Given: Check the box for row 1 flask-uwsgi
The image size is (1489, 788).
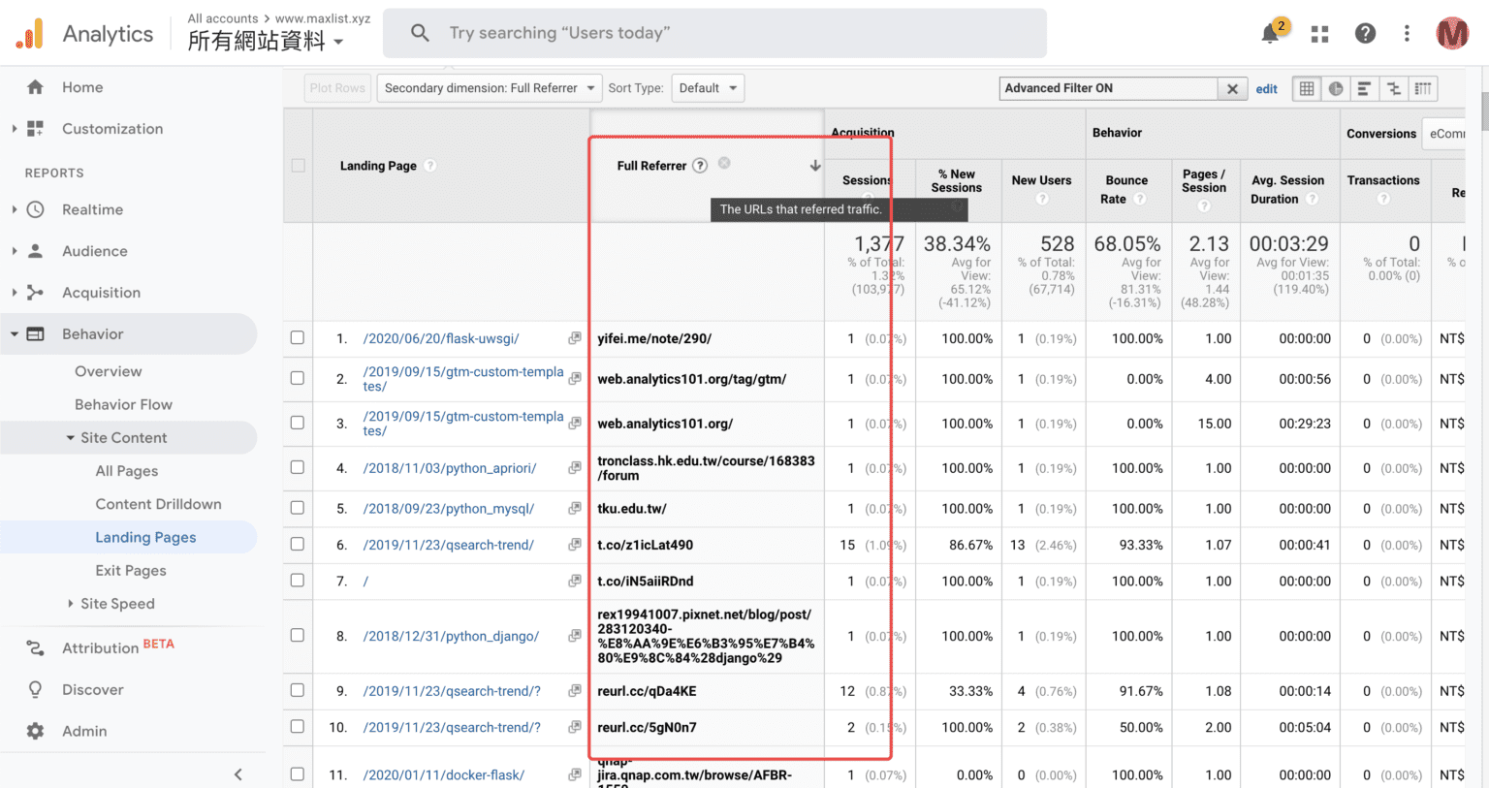Looking at the screenshot, I should pyautogui.click(x=298, y=338).
